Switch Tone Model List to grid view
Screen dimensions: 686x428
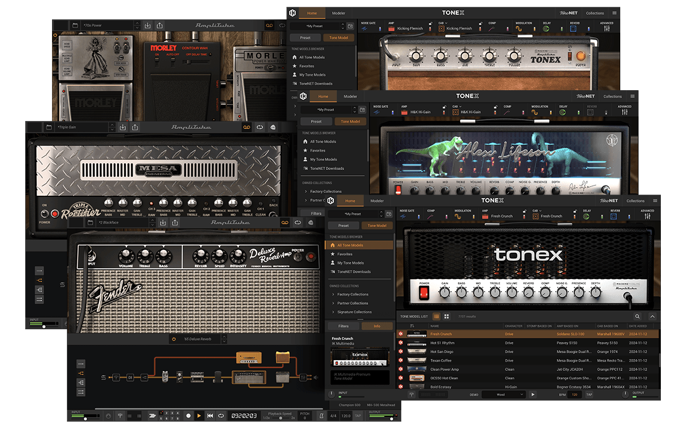click(446, 316)
